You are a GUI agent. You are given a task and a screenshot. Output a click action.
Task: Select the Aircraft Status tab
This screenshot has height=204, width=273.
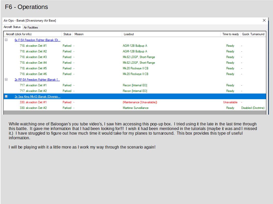(x=12, y=27)
